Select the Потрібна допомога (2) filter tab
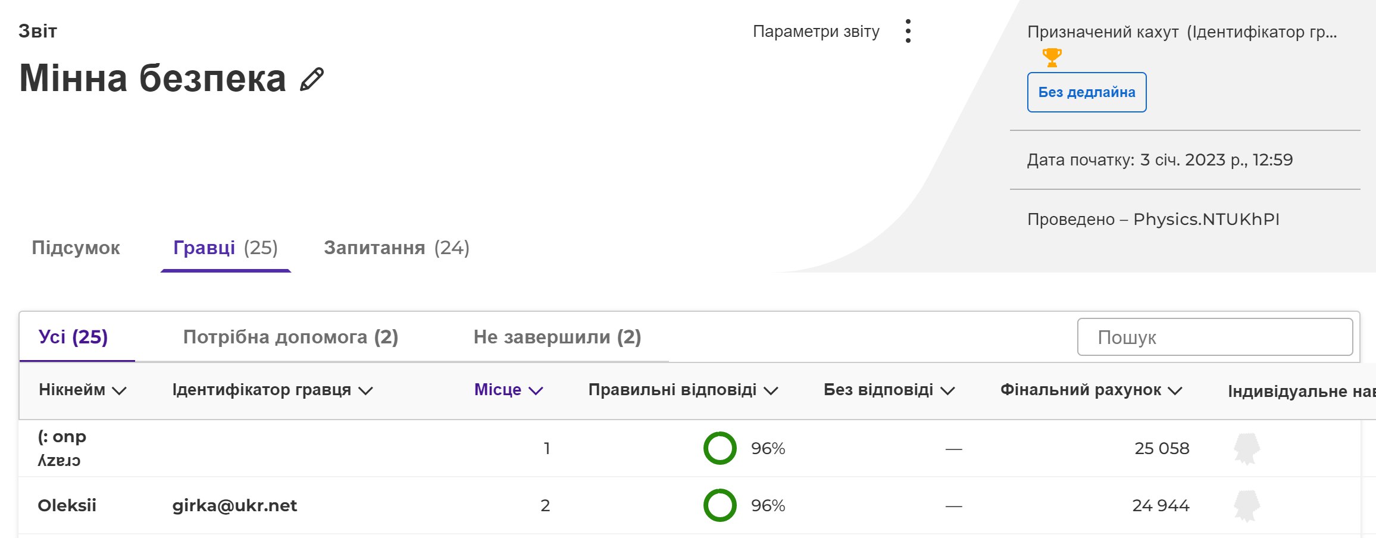This screenshot has width=1376, height=538. coord(290,337)
